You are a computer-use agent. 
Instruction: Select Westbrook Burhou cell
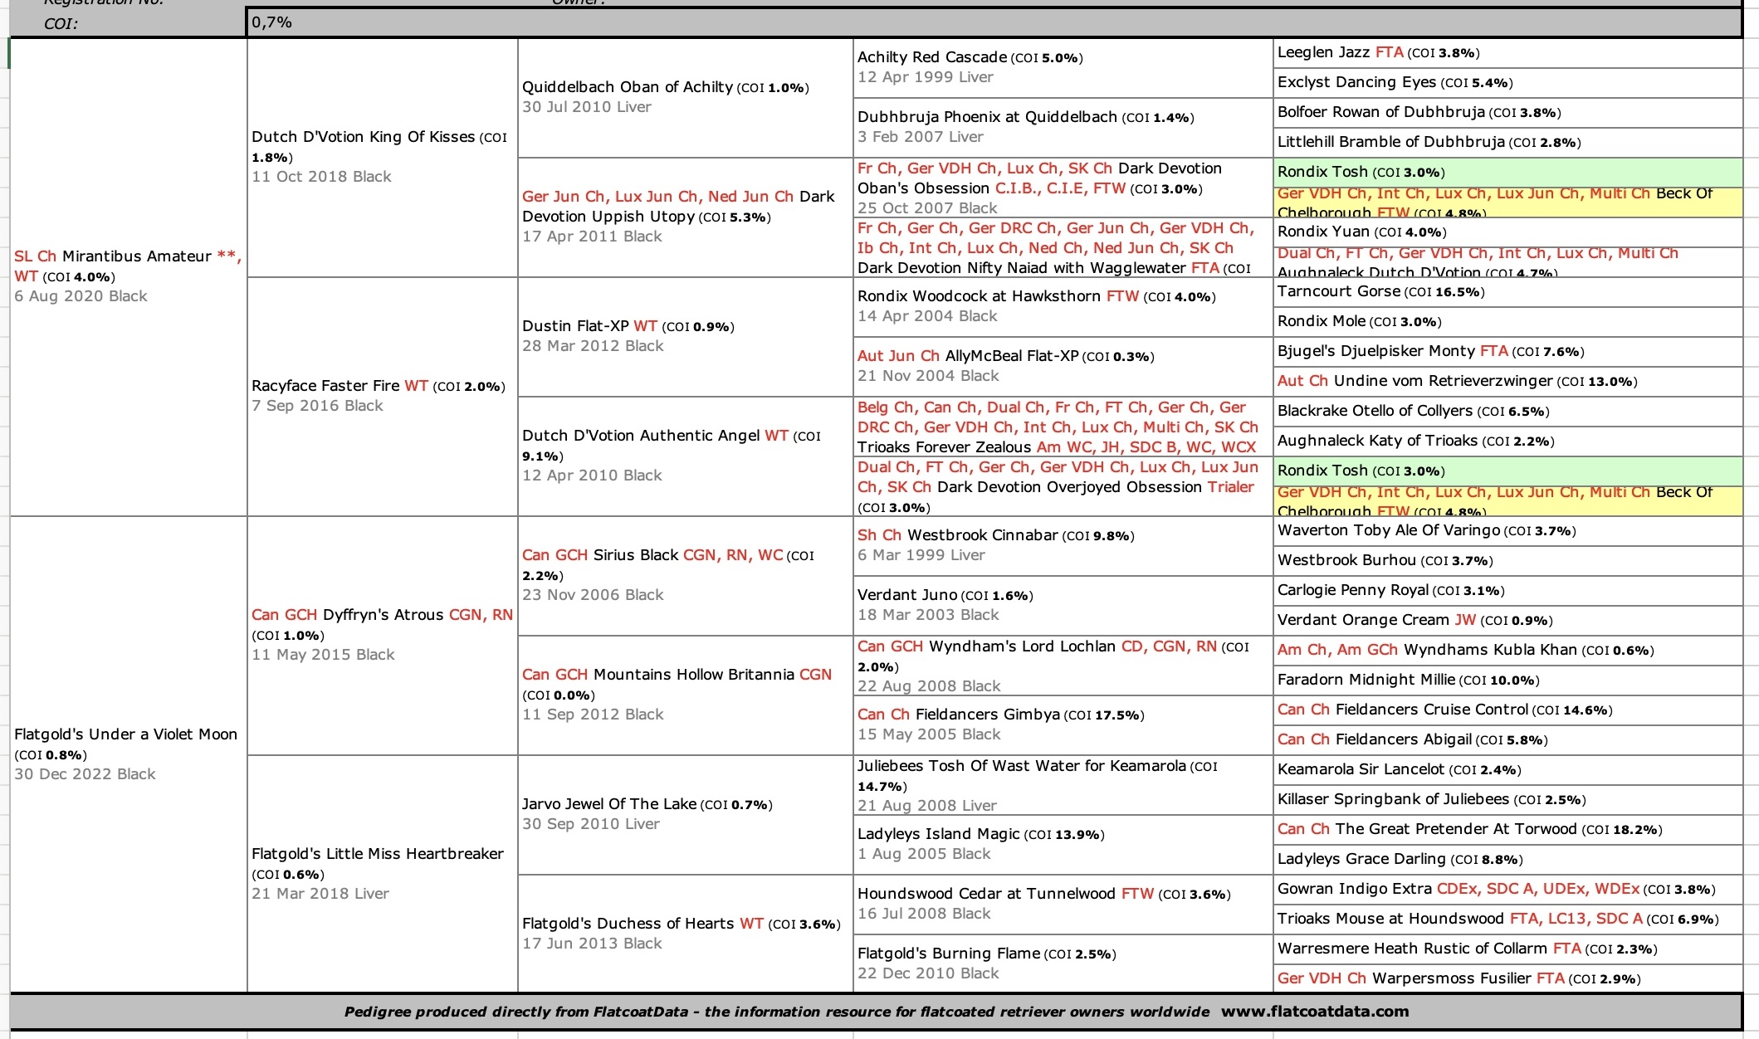point(1507,561)
